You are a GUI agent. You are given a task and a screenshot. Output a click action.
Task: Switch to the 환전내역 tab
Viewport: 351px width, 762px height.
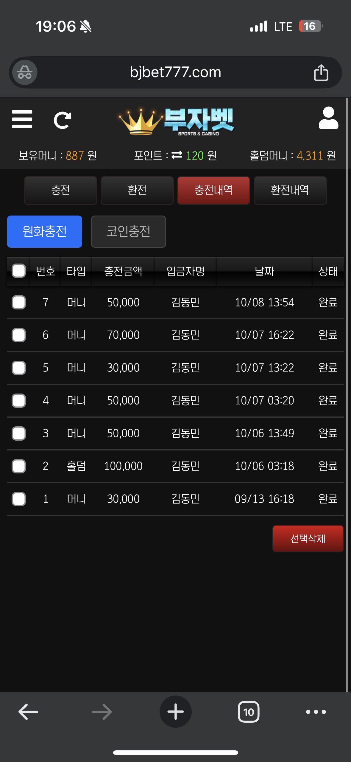290,190
